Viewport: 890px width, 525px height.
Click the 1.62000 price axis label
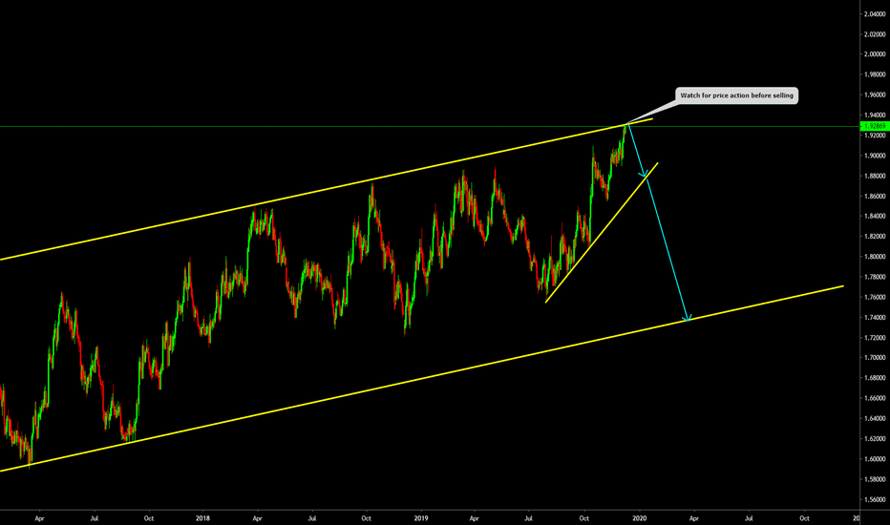(875, 439)
